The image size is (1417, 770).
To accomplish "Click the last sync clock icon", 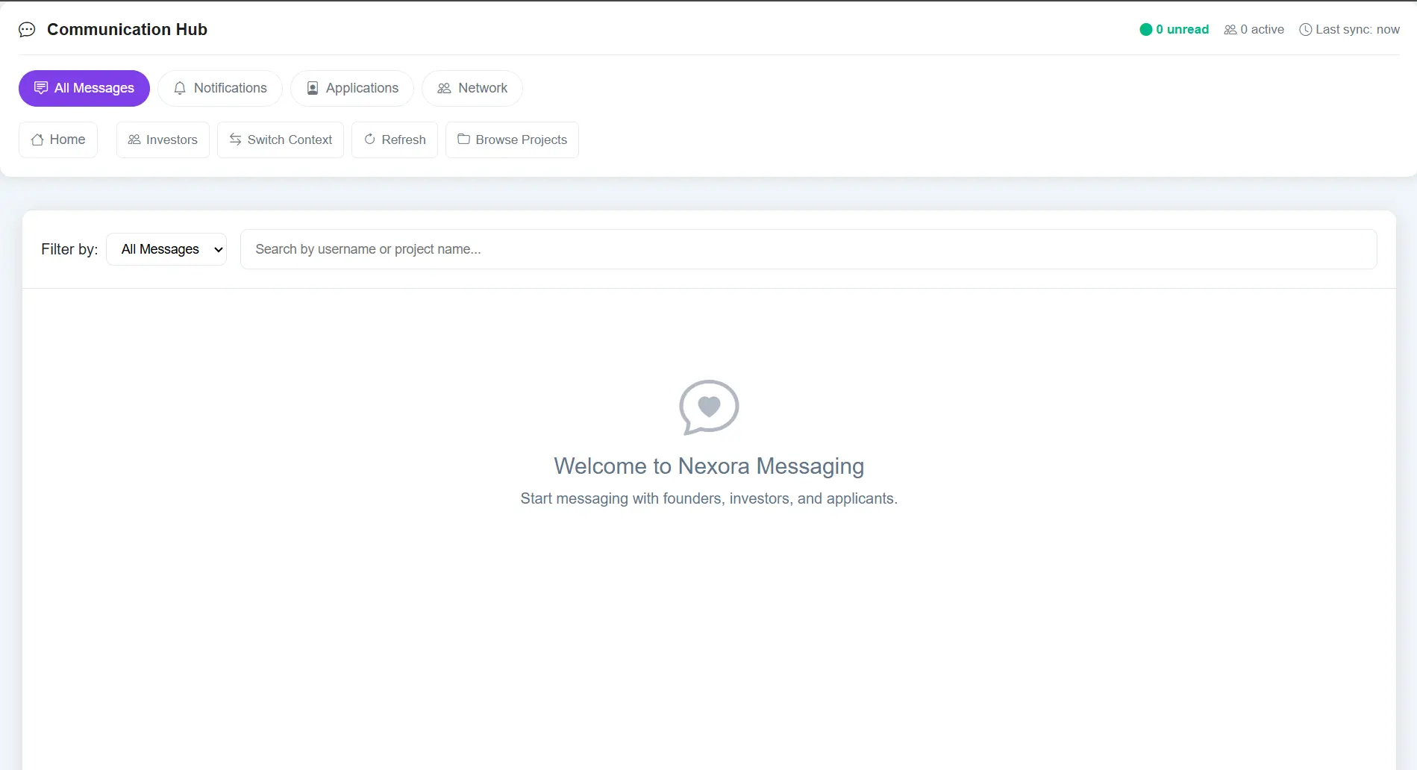I will [1306, 30].
